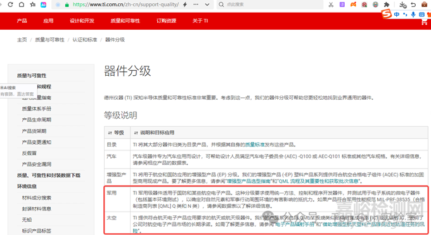Image resolution: width=431 pixels, height=235 pixels.
Task: Click the Sogou S input method logo
Action: pos(387,14)
